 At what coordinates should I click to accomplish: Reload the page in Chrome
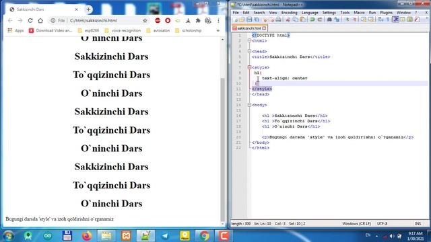point(30,21)
